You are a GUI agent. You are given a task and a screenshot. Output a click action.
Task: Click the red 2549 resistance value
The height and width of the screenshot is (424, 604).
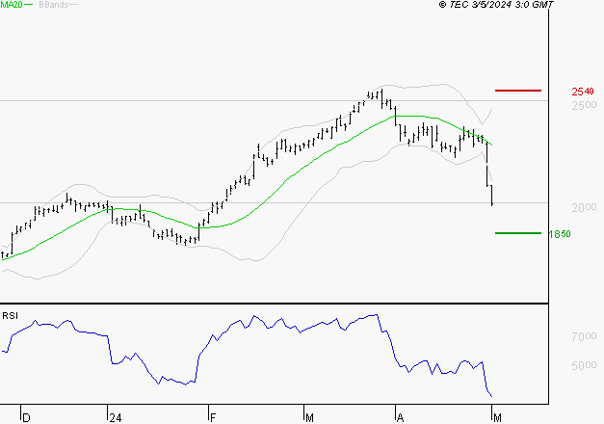(583, 92)
